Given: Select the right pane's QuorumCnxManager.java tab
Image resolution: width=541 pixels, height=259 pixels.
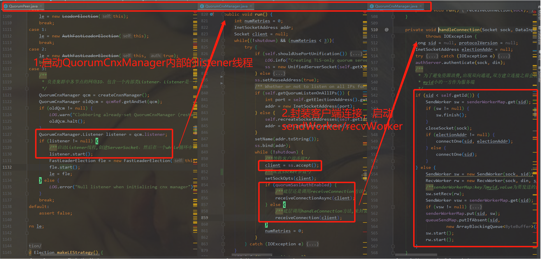Looking at the screenshot, I should tap(396, 6).
